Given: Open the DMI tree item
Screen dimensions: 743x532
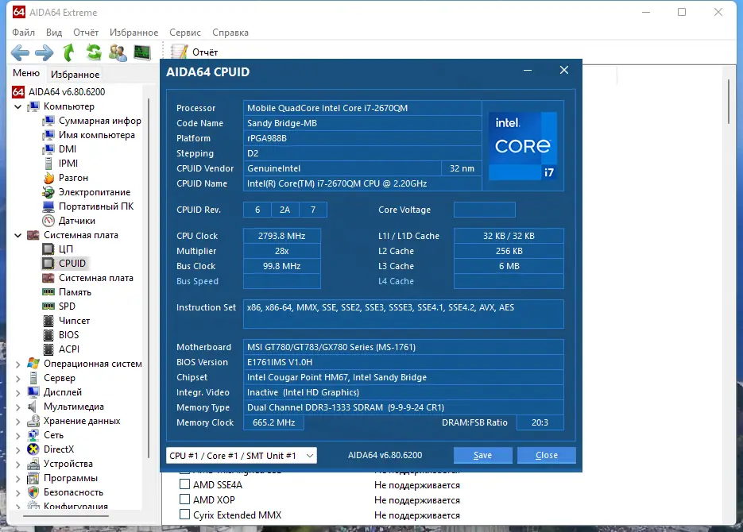Looking at the screenshot, I should tap(60, 149).
